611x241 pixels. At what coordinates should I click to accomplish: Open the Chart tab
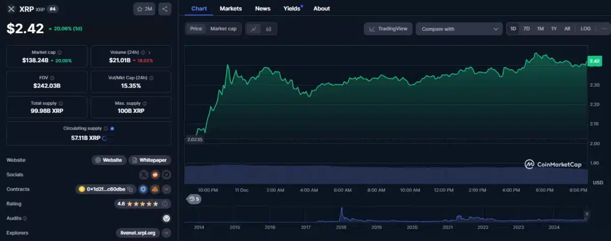coord(199,9)
